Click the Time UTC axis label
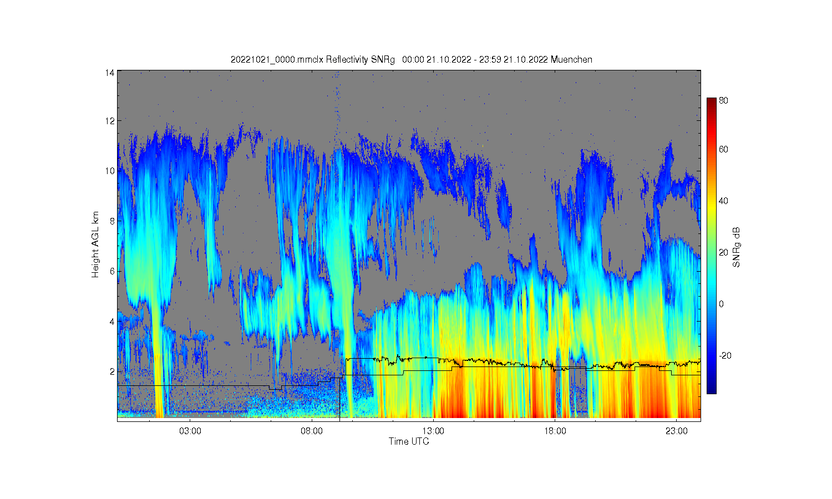Viewport: 832px width, 499px height. coord(409,441)
